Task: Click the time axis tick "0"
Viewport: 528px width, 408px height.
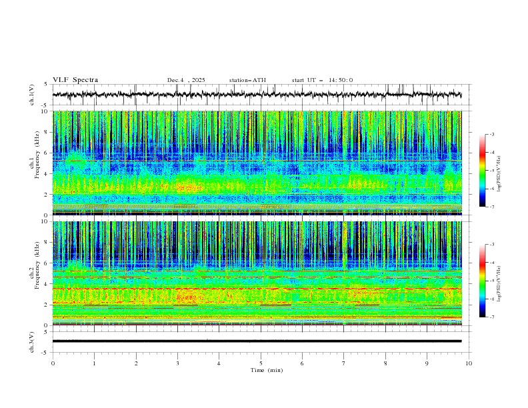Action: coord(53,363)
